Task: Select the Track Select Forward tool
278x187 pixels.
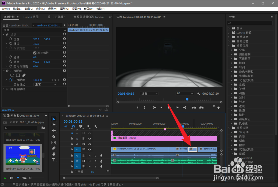Action: tap(54, 125)
